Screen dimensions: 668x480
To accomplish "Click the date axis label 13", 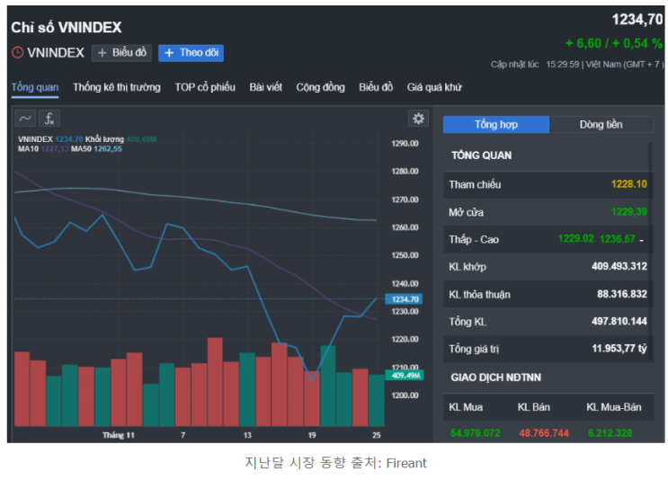I will tap(247, 435).
